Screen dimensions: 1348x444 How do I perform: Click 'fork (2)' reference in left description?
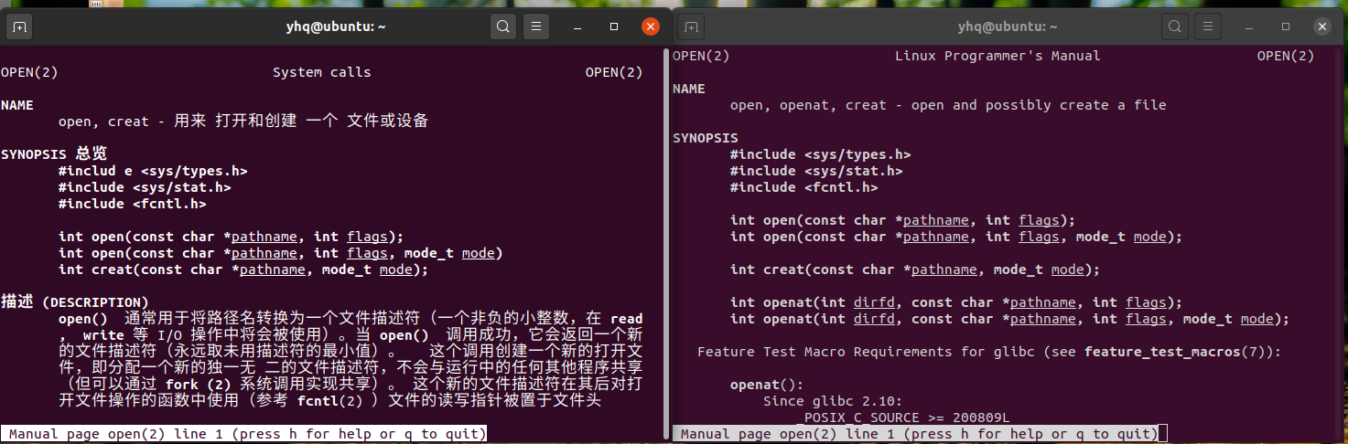click(199, 384)
